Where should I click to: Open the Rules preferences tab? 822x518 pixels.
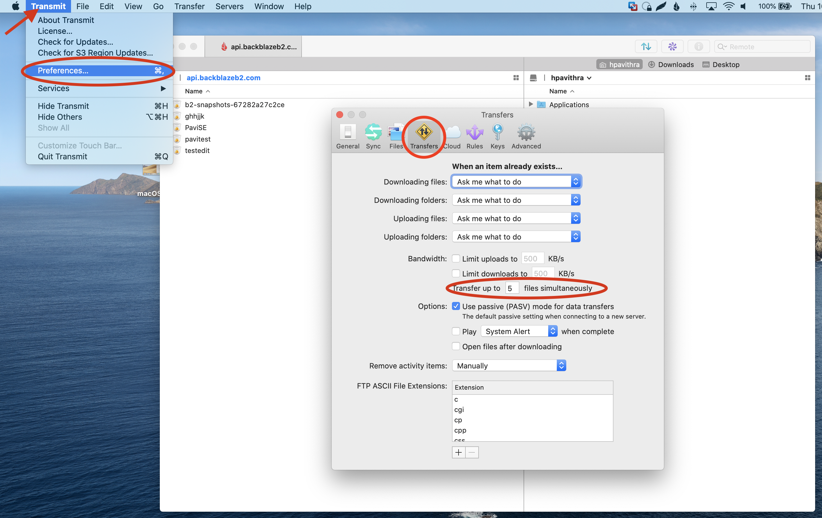coord(475,136)
